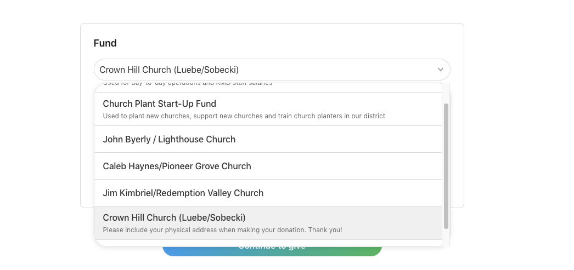Click the Fund heading label
The width and height of the screenshot is (574, 270).
pyautogui.click(x=105, y=43)
